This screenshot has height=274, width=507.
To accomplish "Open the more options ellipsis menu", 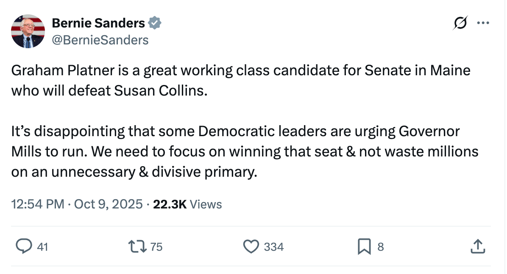I will click(483, 23).
